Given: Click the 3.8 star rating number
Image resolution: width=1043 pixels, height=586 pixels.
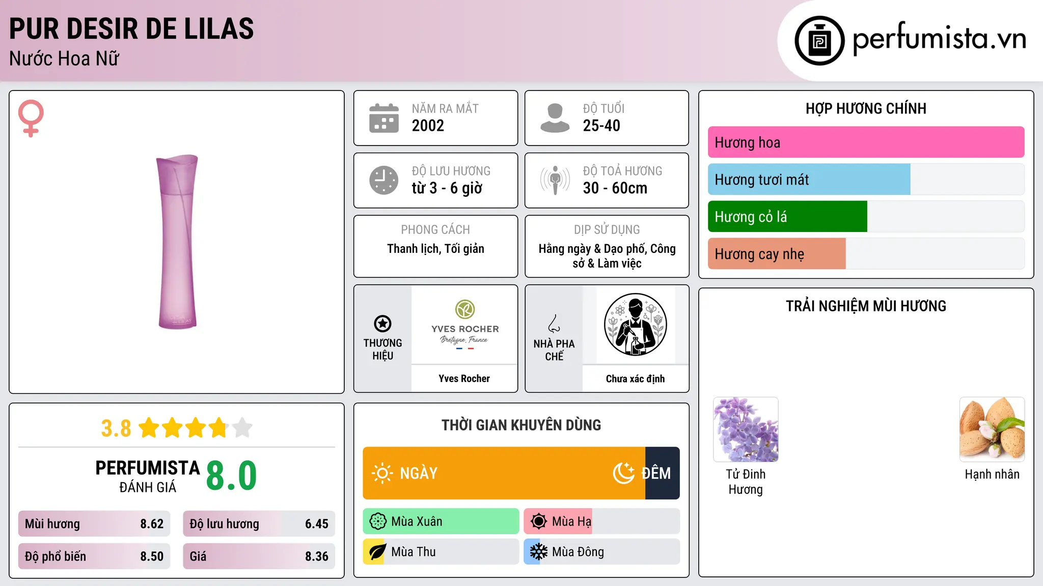Looking at the screenshot, I should [116, 428].
